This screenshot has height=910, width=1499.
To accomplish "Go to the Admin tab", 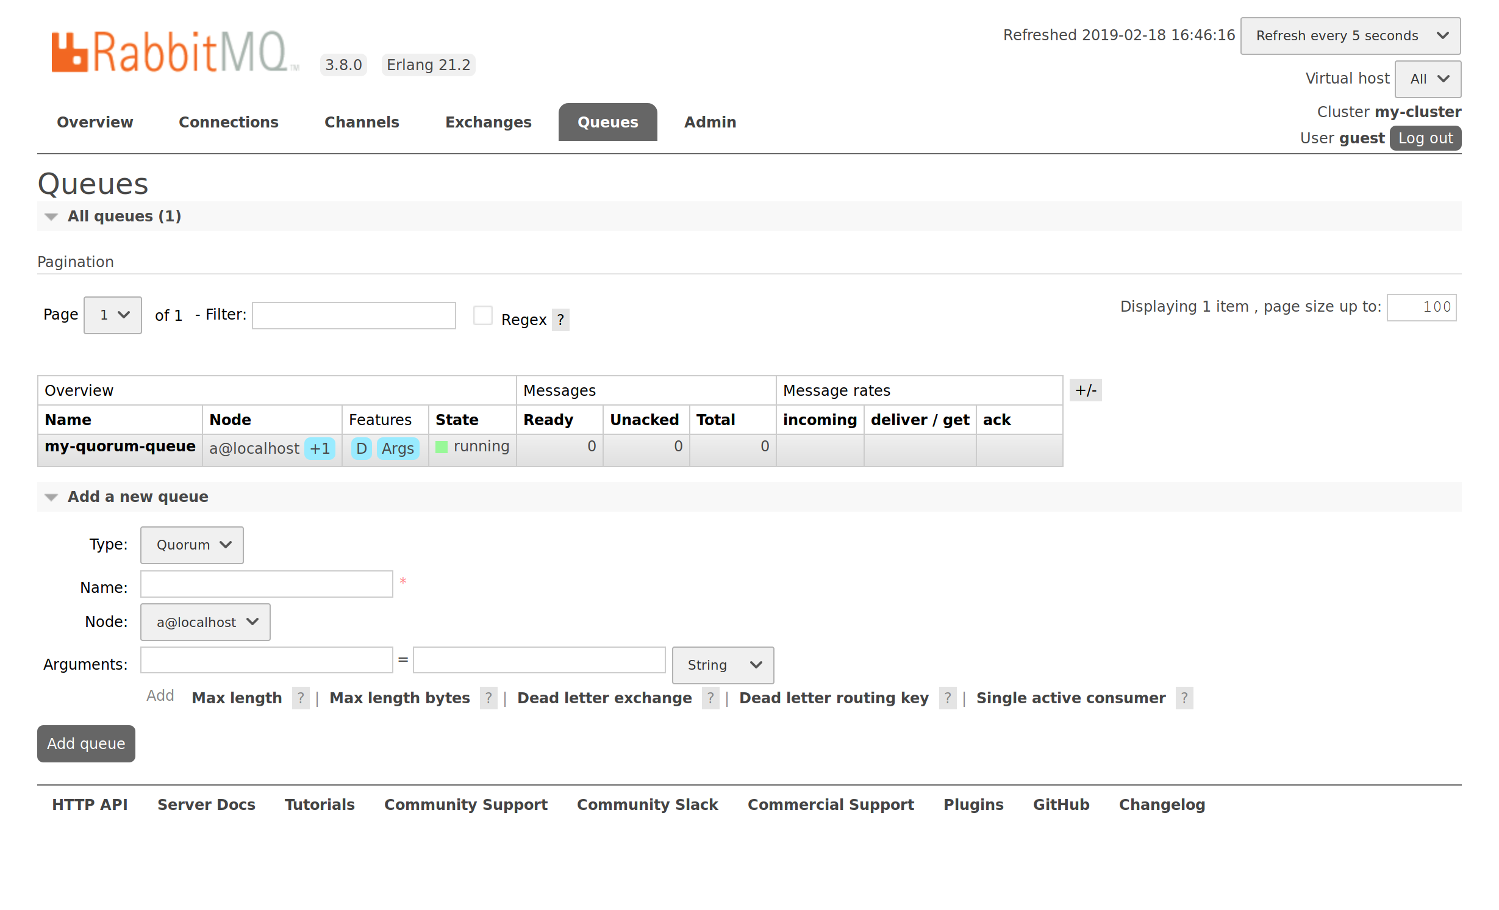I will (x=710, y=122).
